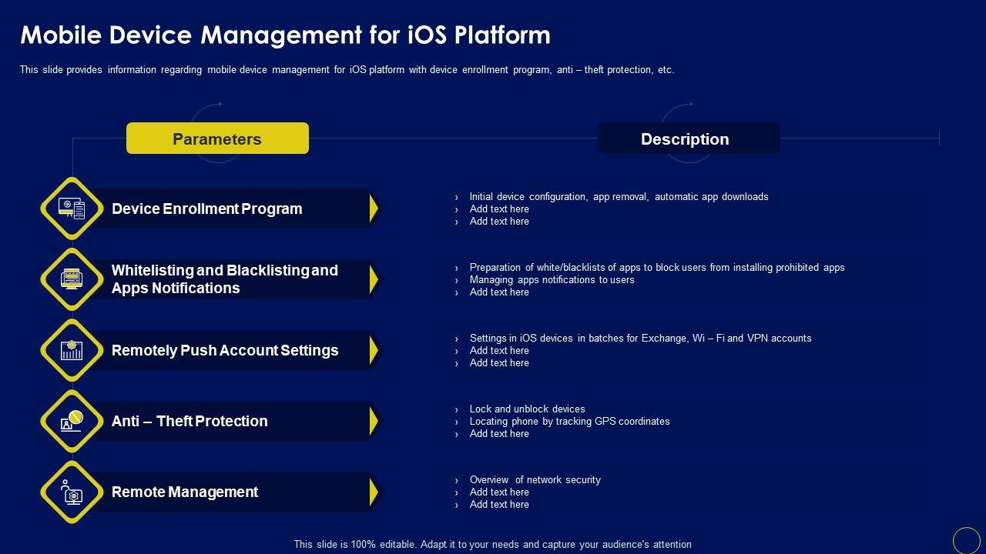
Task: Click Lock and unblock devices bullet text
Action: (527, 409)
